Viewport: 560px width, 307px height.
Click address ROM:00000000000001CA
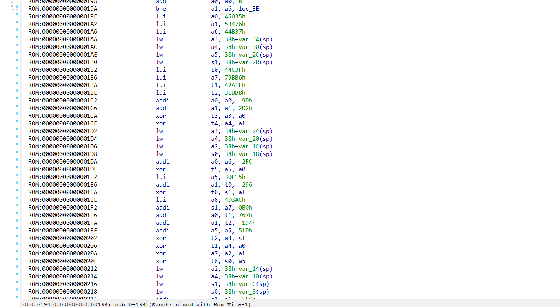[x=63, y=116]
